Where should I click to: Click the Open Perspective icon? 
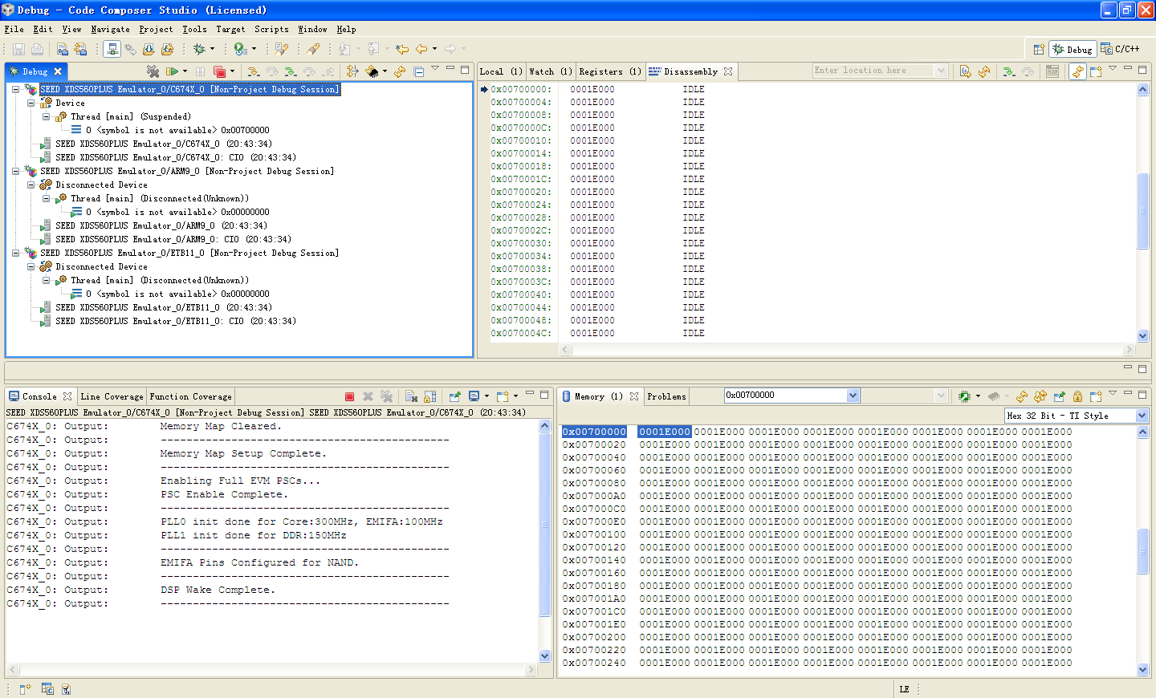1039,49
